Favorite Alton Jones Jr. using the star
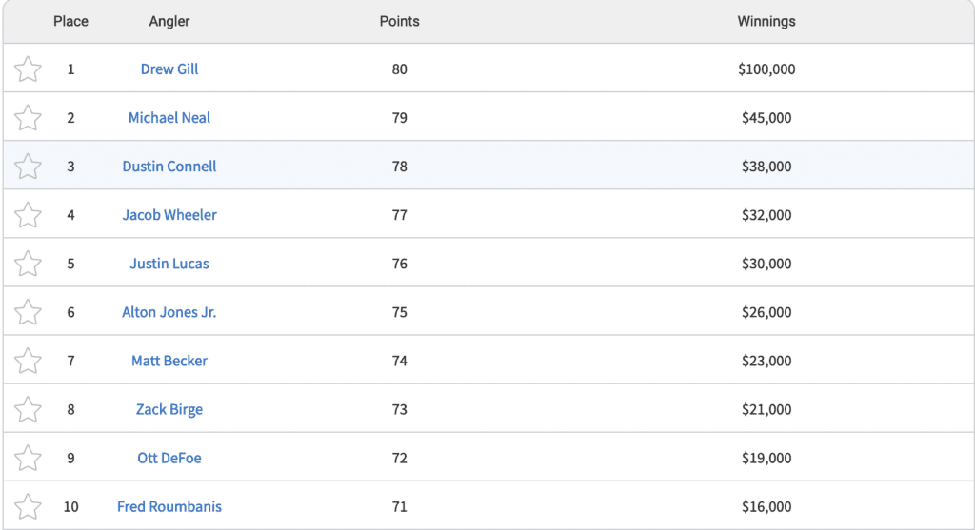 (x=29, y=312)
